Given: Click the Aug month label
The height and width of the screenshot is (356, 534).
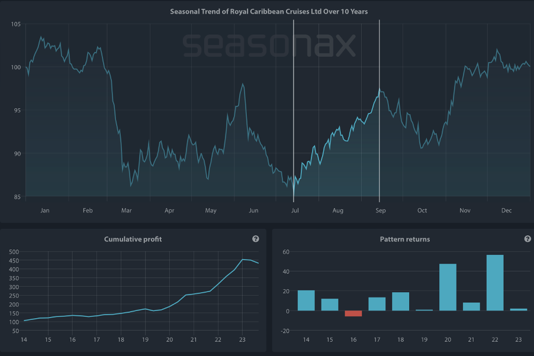Looking at the screenshot, I should click(x=338, y=211).
